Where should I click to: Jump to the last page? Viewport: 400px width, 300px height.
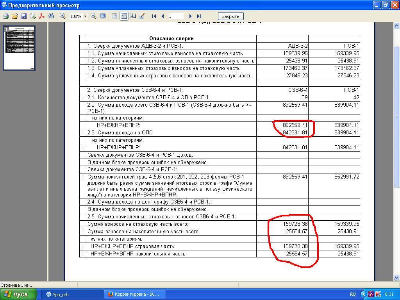click(199, 16)
